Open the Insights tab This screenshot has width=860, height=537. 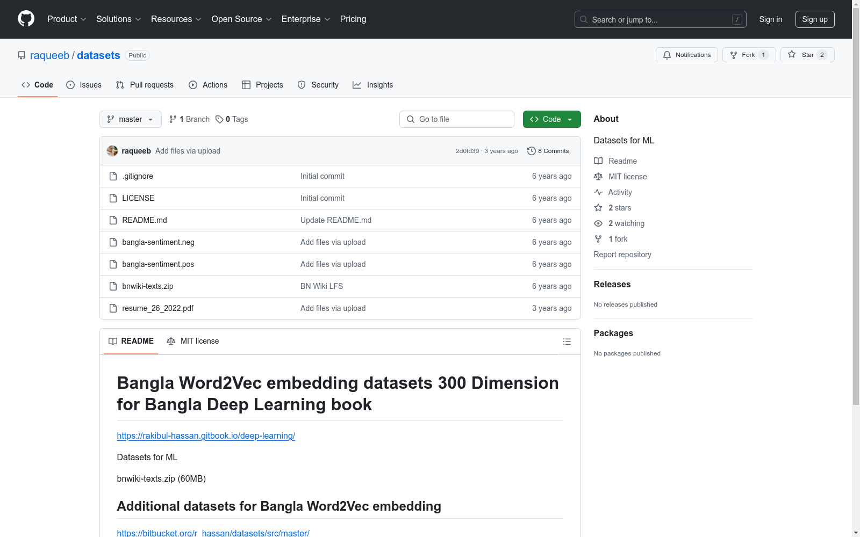click(x=373, y=85)
